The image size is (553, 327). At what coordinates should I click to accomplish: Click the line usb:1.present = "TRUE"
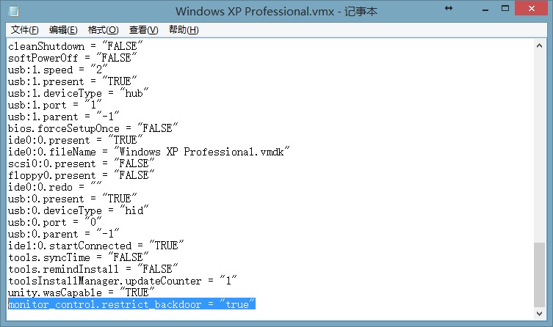[x=72, y=81]
